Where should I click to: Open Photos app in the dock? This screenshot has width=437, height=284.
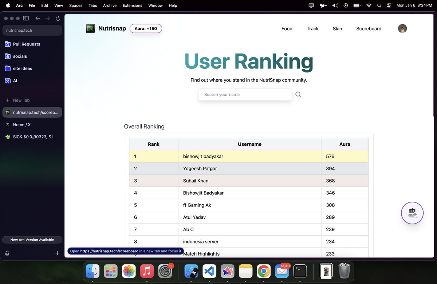[129, 271]
